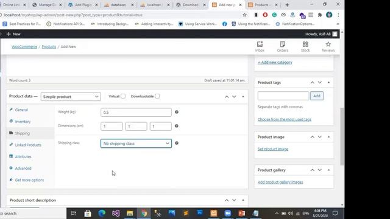Click the Length dimension input field
The image size is (390, 219).
[x=112, y=127]
